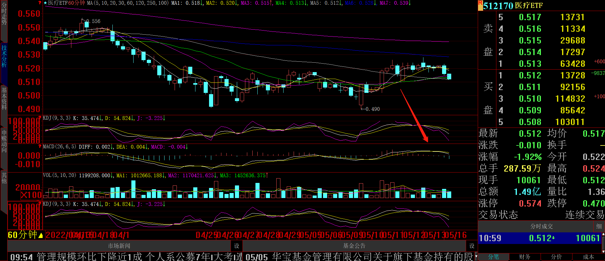This screenshot has height=261, width=605.
Task: Click the 设 button next to 基金公告
Action: pyautogui.click(x=472, y=246)
